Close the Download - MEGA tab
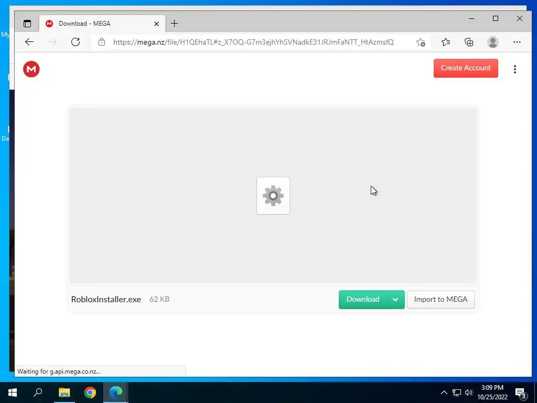The image size is (537, 403). coord(156,24)
